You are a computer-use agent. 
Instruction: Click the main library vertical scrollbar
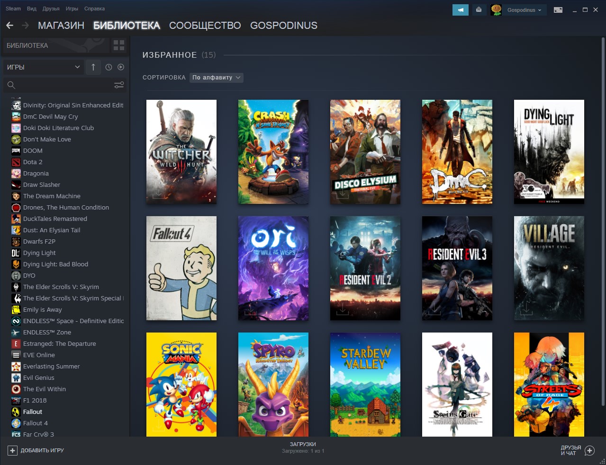[603, 221]
